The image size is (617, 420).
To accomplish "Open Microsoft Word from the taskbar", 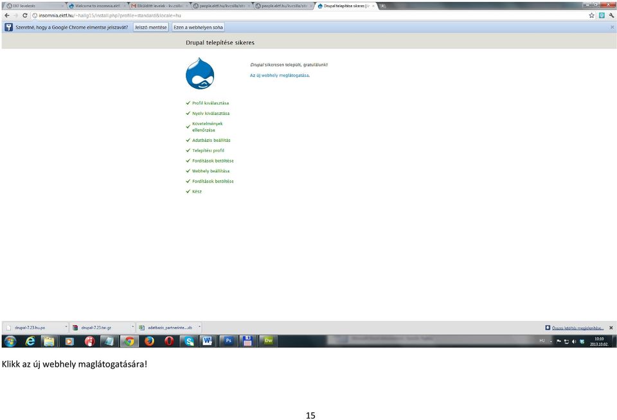I will (x=208, y=341).
